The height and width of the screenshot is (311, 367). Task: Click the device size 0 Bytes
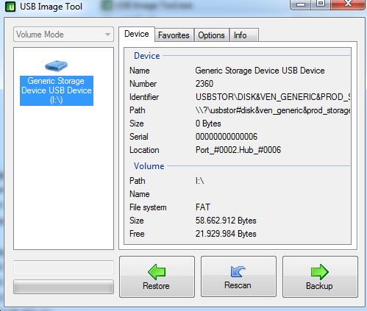(x=208, y=124)
